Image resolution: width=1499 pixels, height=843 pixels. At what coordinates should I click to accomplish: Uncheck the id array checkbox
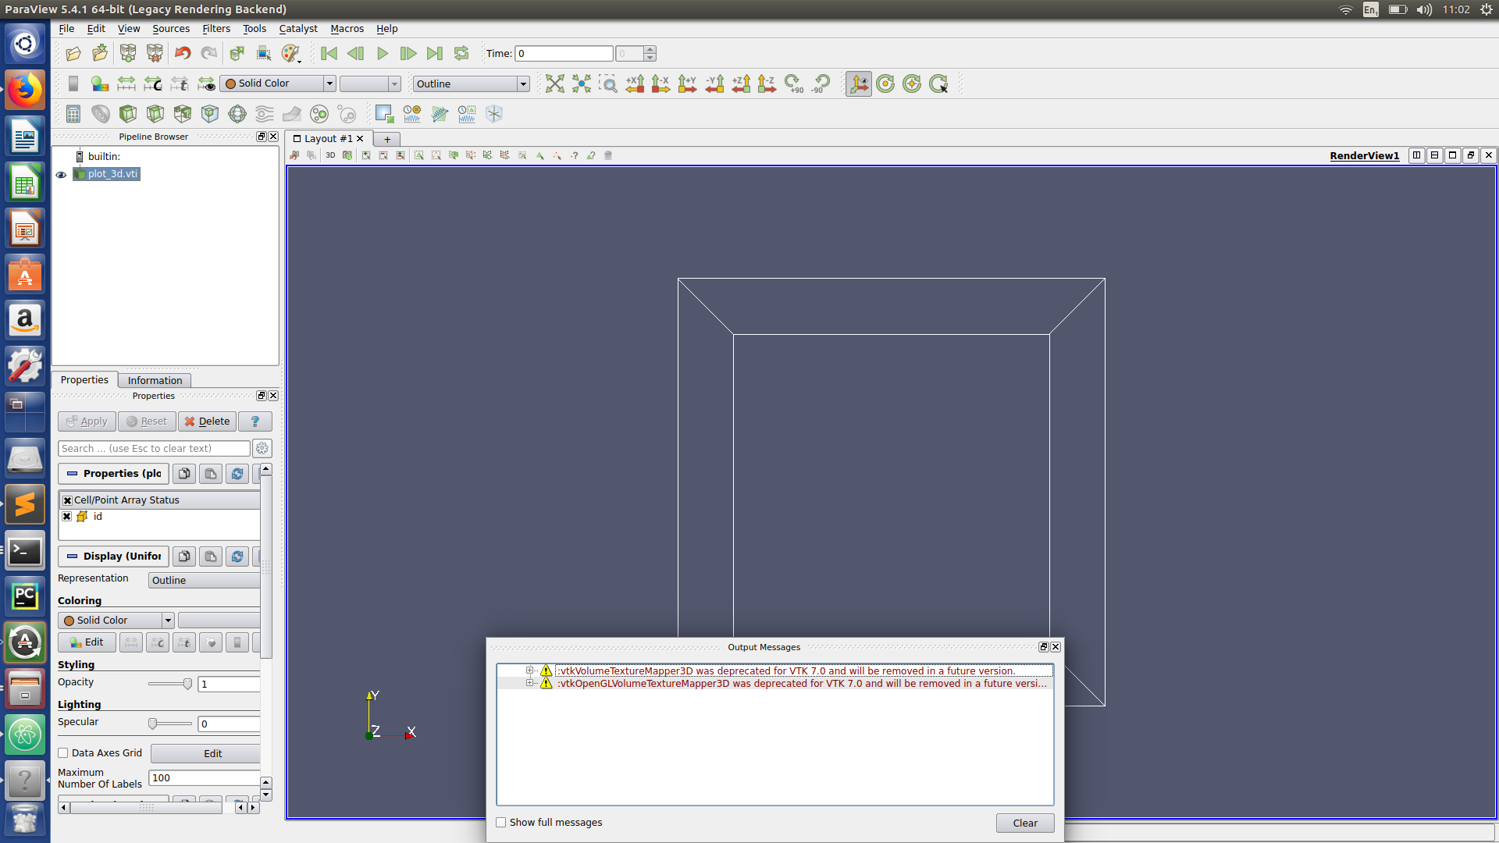point(67,517)
